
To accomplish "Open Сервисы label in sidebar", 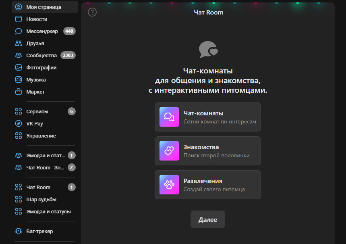I will point(37,112).
